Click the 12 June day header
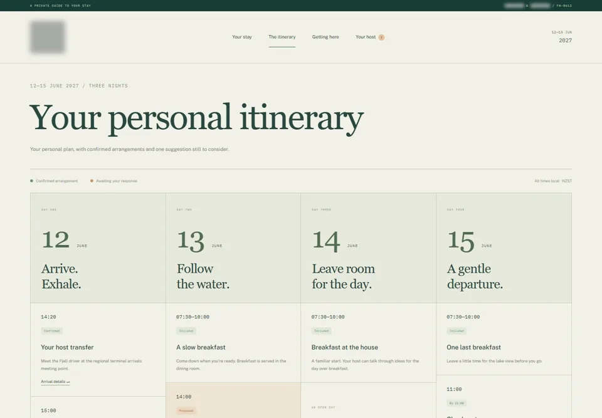The height and width of the screenshot is (418, 602). click(x=98, y=248)
